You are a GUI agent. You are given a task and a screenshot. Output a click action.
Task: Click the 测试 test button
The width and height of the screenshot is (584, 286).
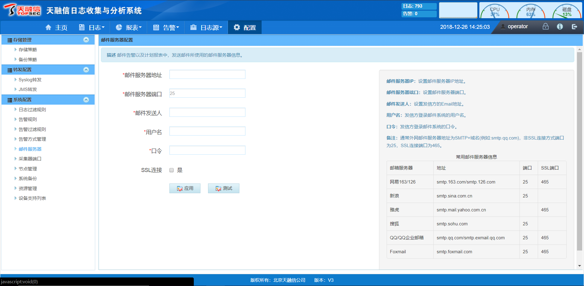tap(224, 188)
